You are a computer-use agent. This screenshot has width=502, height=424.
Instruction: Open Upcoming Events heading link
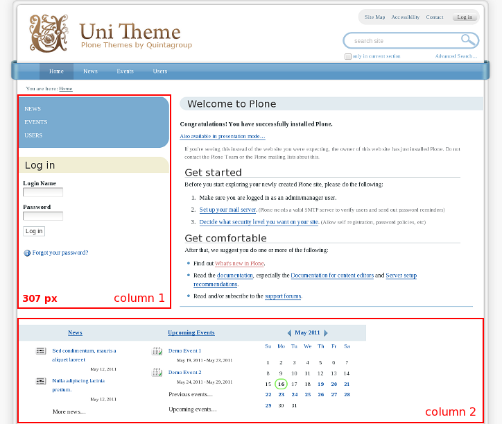[x=191, y=332]
